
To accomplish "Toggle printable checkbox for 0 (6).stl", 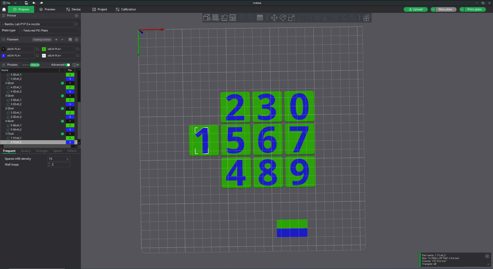I will pos(62,121).
